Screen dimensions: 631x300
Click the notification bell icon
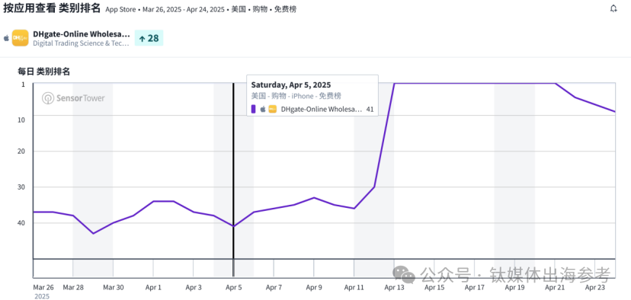pyautogui.click(x=613, y=8)
